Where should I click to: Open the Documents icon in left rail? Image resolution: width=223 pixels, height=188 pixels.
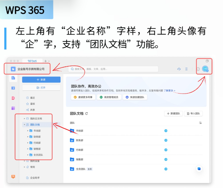coord(13,78)
